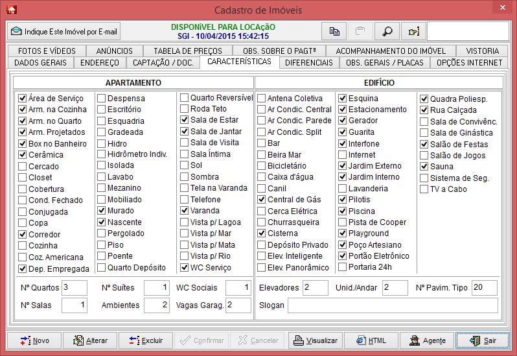Select the Nº Quartos input field
Viewport: 517px width, 356px height.
pyautogui.click(x=75, y=287)
